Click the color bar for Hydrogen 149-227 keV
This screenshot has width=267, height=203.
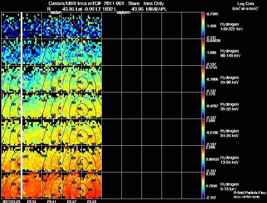coord(203,26)
